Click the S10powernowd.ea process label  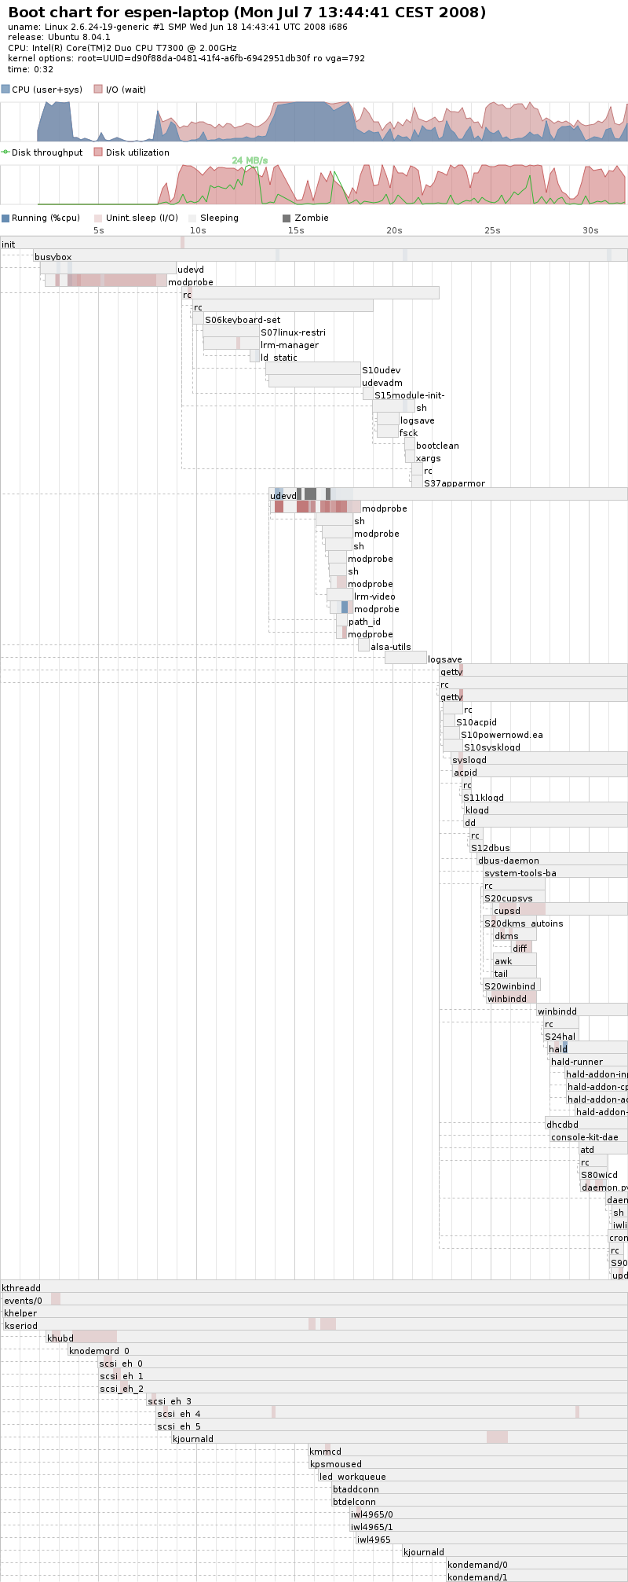click(502, 735)
